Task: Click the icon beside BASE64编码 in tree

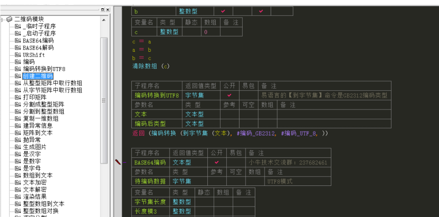Action: 18,41
